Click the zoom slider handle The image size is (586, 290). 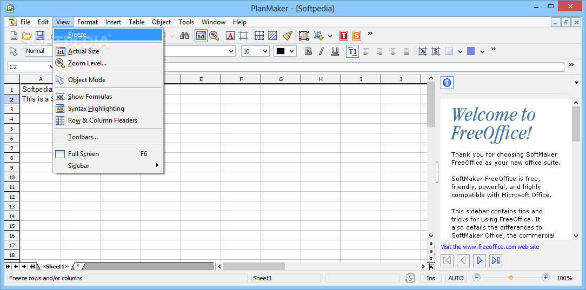coord(511,278)
